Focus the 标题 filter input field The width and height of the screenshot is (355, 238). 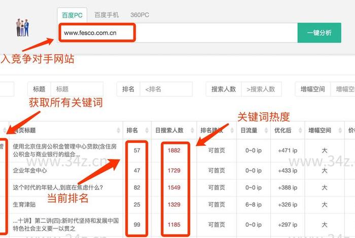77,89
